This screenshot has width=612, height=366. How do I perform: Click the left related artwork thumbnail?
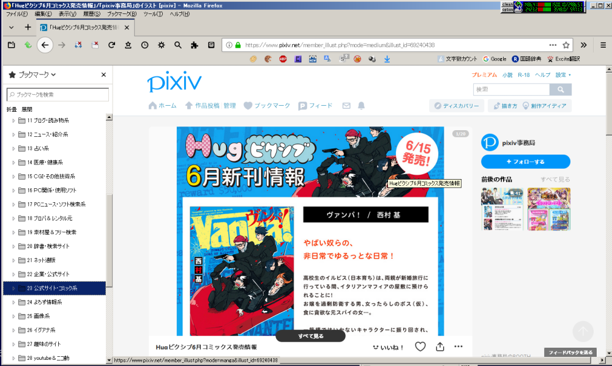pyautogui.click(x=502, y=209)
